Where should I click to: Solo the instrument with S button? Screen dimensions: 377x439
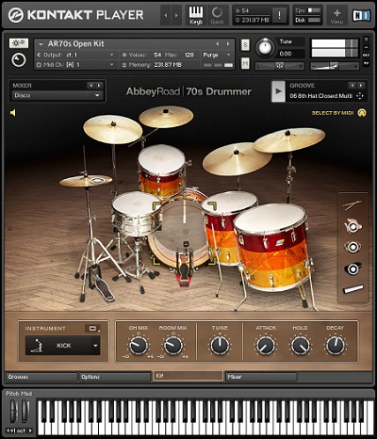pyautogui.click(x=245, y=45)
